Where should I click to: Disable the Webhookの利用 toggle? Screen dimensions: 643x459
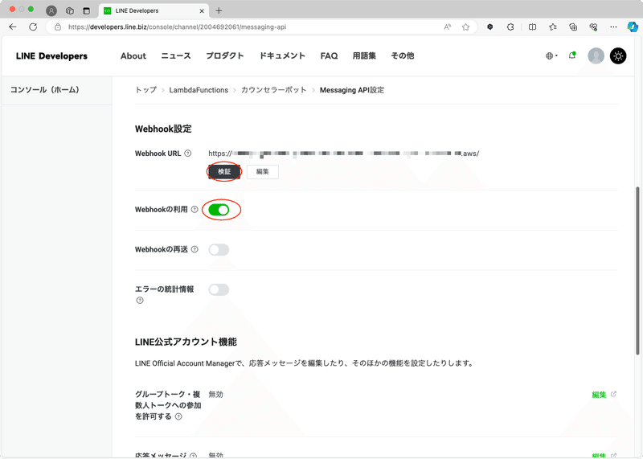219,210
